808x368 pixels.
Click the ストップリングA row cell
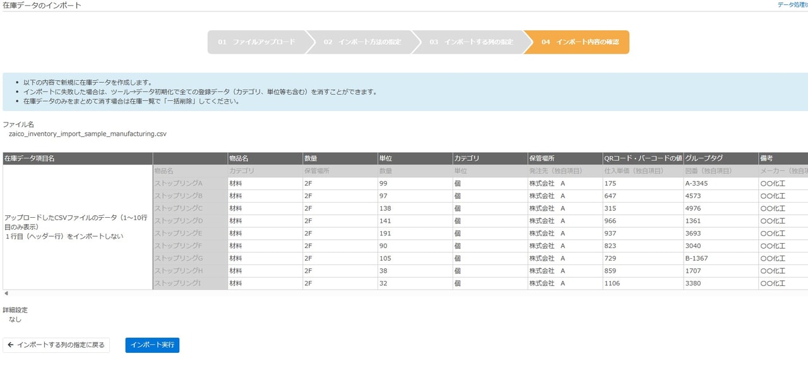[x=179, y=184]
